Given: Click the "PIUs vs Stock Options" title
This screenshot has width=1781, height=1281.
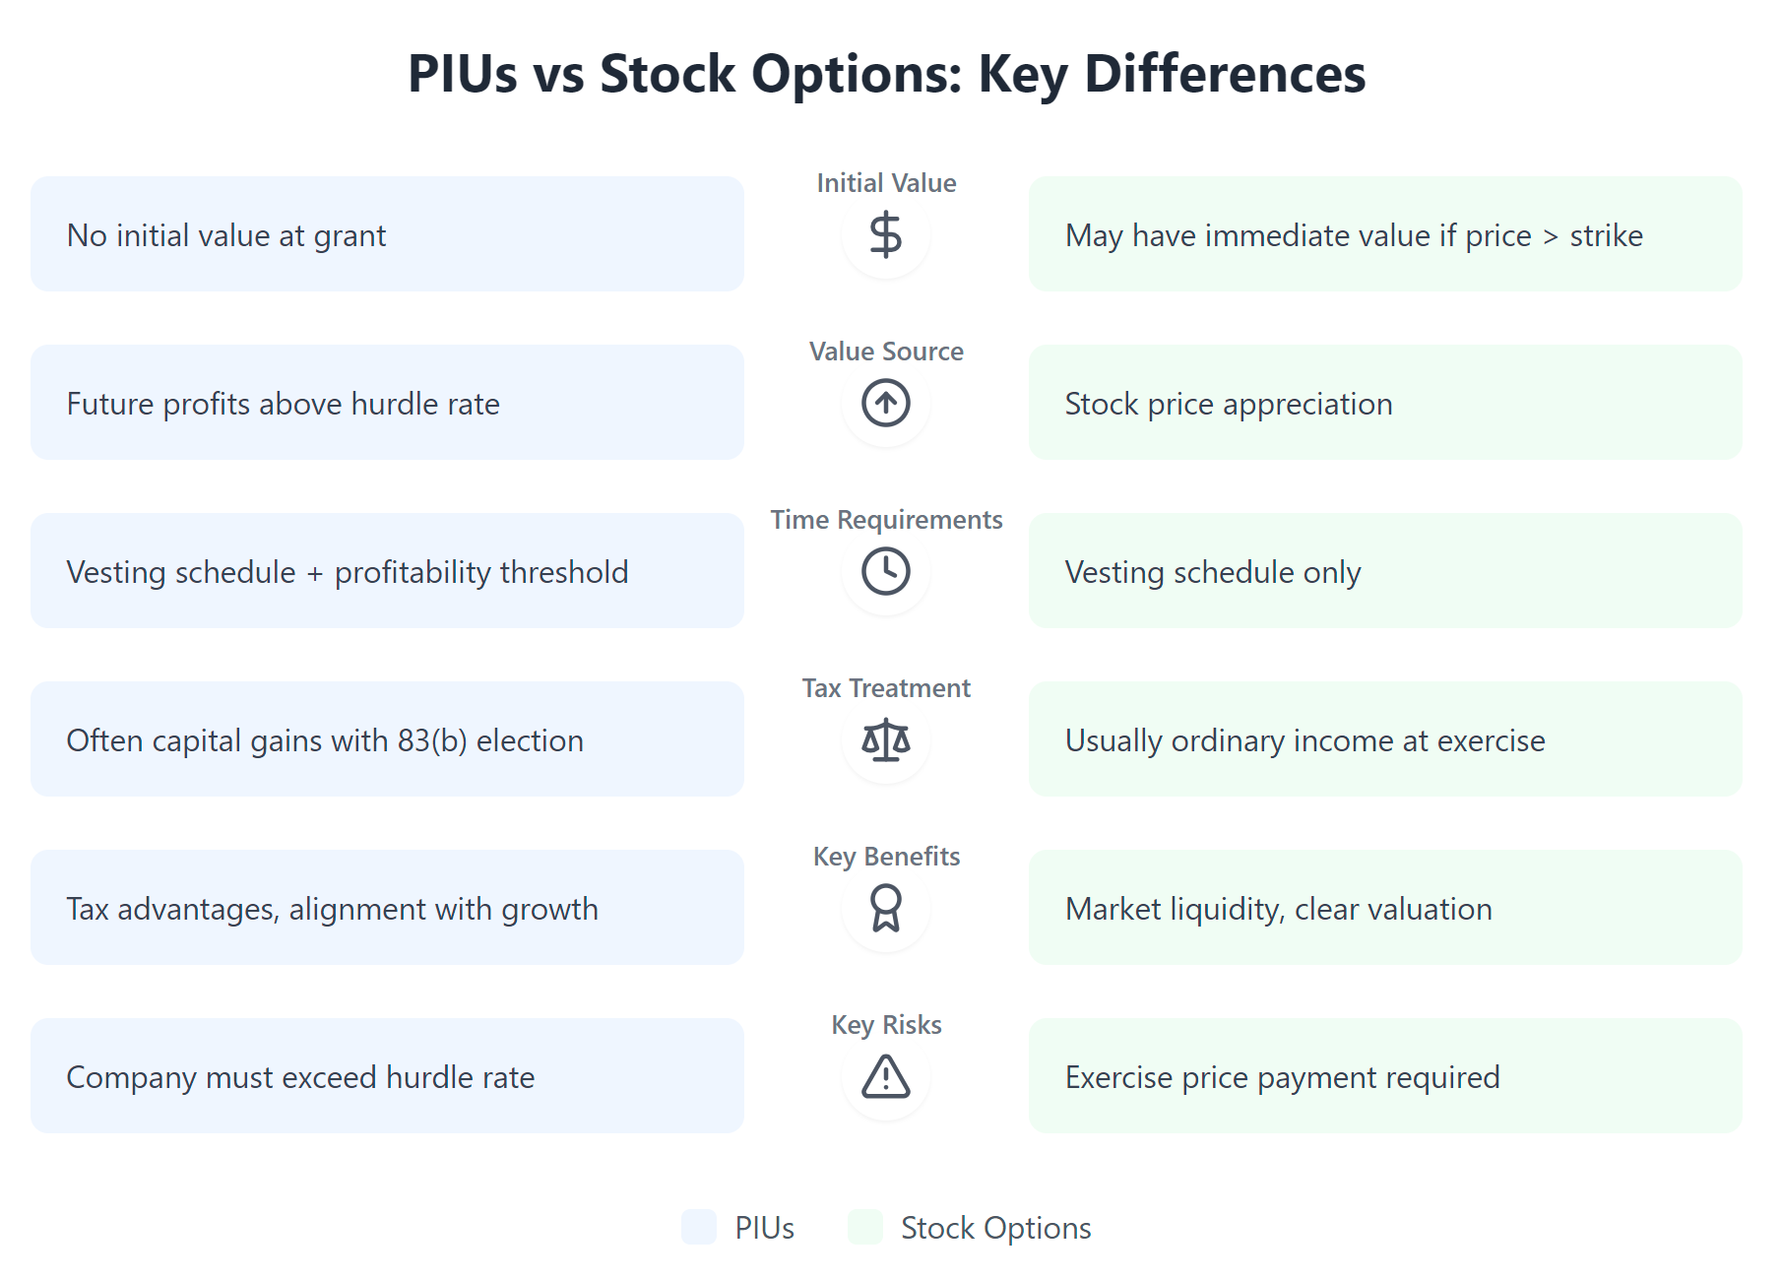Looking at the screenshot, I should (886, 75).
